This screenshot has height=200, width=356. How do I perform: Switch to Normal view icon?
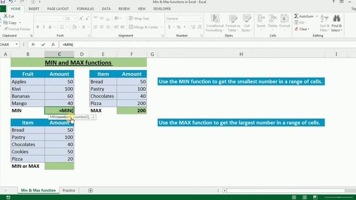point(294,197)
